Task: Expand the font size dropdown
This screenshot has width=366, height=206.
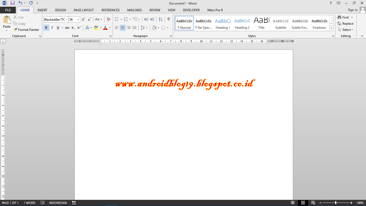Action: tap(78, 19)
